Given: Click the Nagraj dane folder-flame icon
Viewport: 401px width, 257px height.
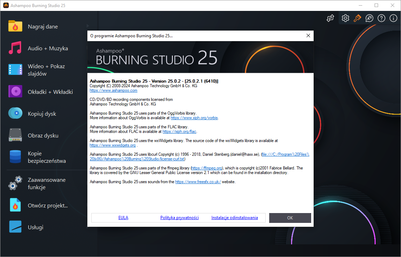Looking at the screenshot, I should tap(16, 26).
